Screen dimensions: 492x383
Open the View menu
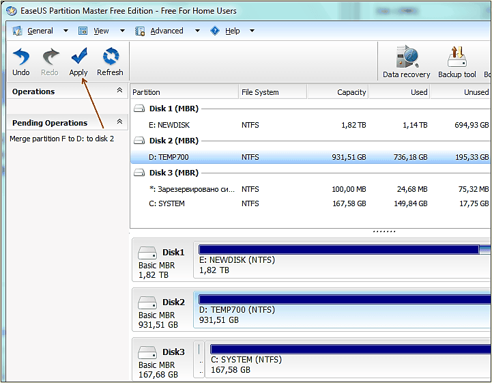tap(101, 31)
